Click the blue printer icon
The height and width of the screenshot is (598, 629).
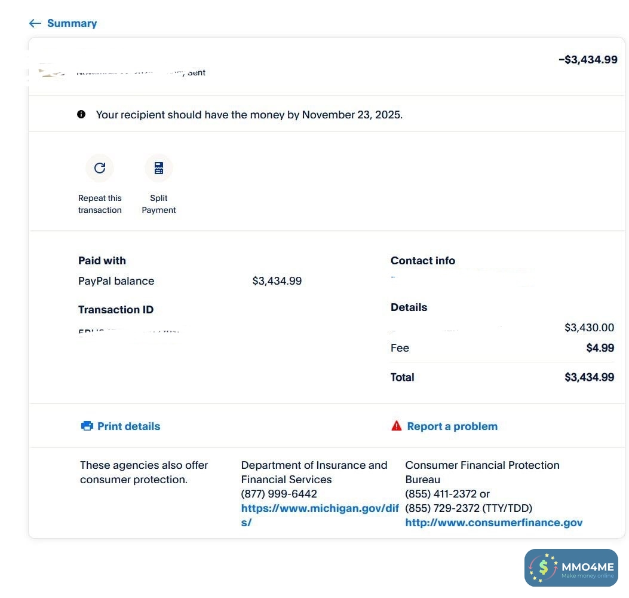(87, 426)
